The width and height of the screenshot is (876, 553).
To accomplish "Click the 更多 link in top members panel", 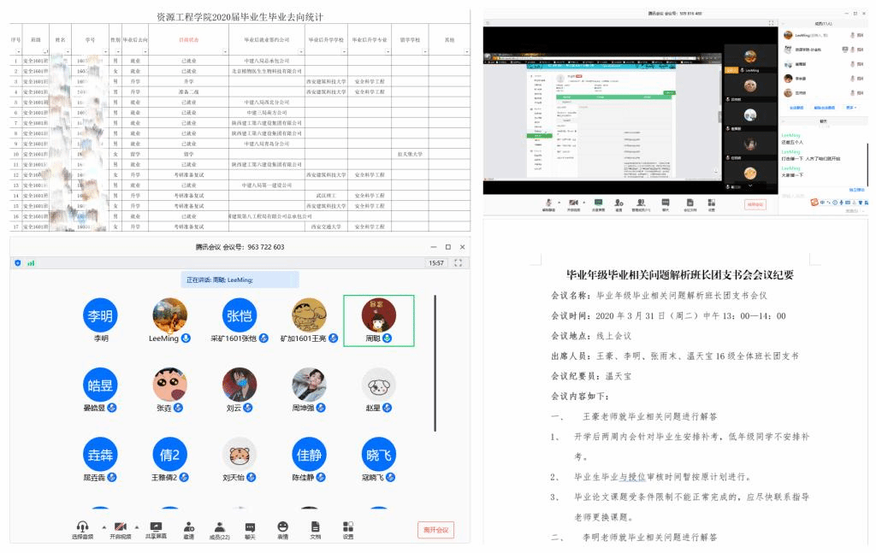I will pyautogui.click(x=851, y=108).
